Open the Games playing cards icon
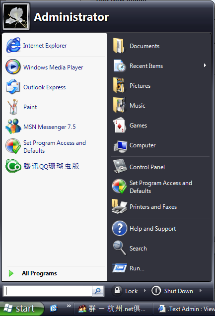Image resolution: width=215 pixels, height=316 pixels. tap(120, 125)
